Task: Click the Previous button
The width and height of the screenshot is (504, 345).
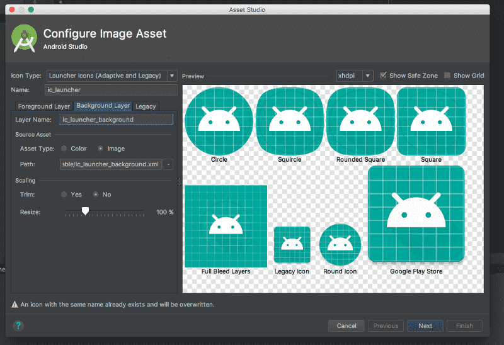Action: click(x=386, y=325)
